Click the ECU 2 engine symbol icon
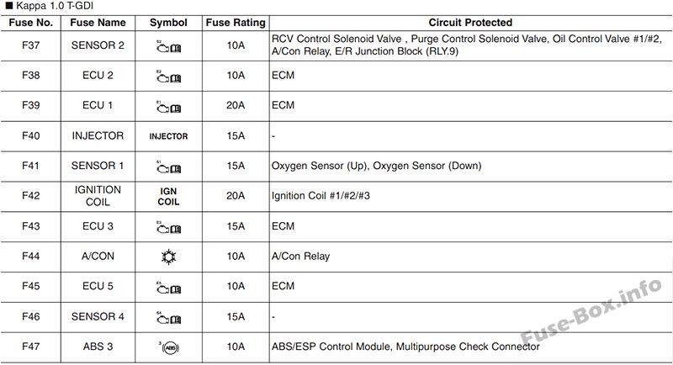 (169, 77)
